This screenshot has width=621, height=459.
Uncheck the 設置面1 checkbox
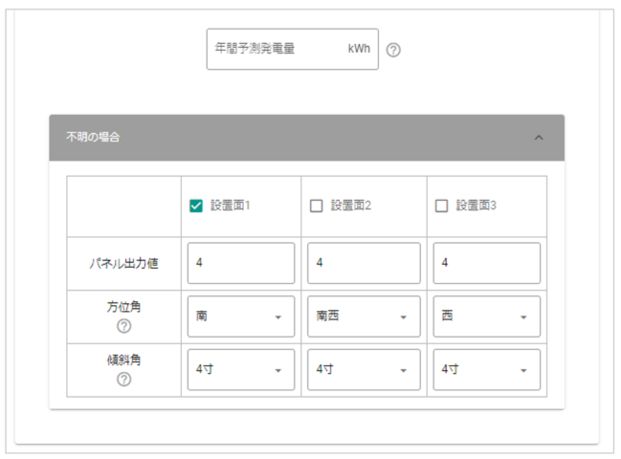pos(196,206)
